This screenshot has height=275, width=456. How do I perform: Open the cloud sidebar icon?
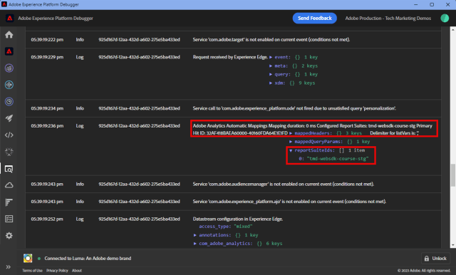tap(9, 185)
